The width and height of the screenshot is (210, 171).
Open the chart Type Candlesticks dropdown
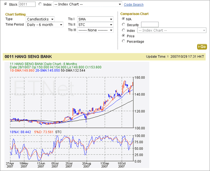pos(40,19)
